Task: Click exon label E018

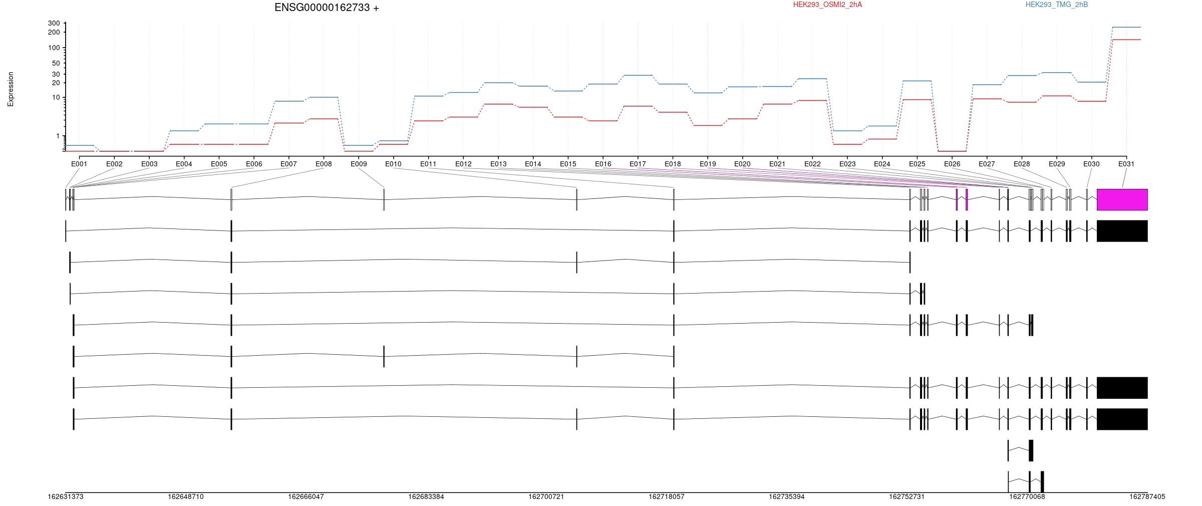Action: [673, 164]
